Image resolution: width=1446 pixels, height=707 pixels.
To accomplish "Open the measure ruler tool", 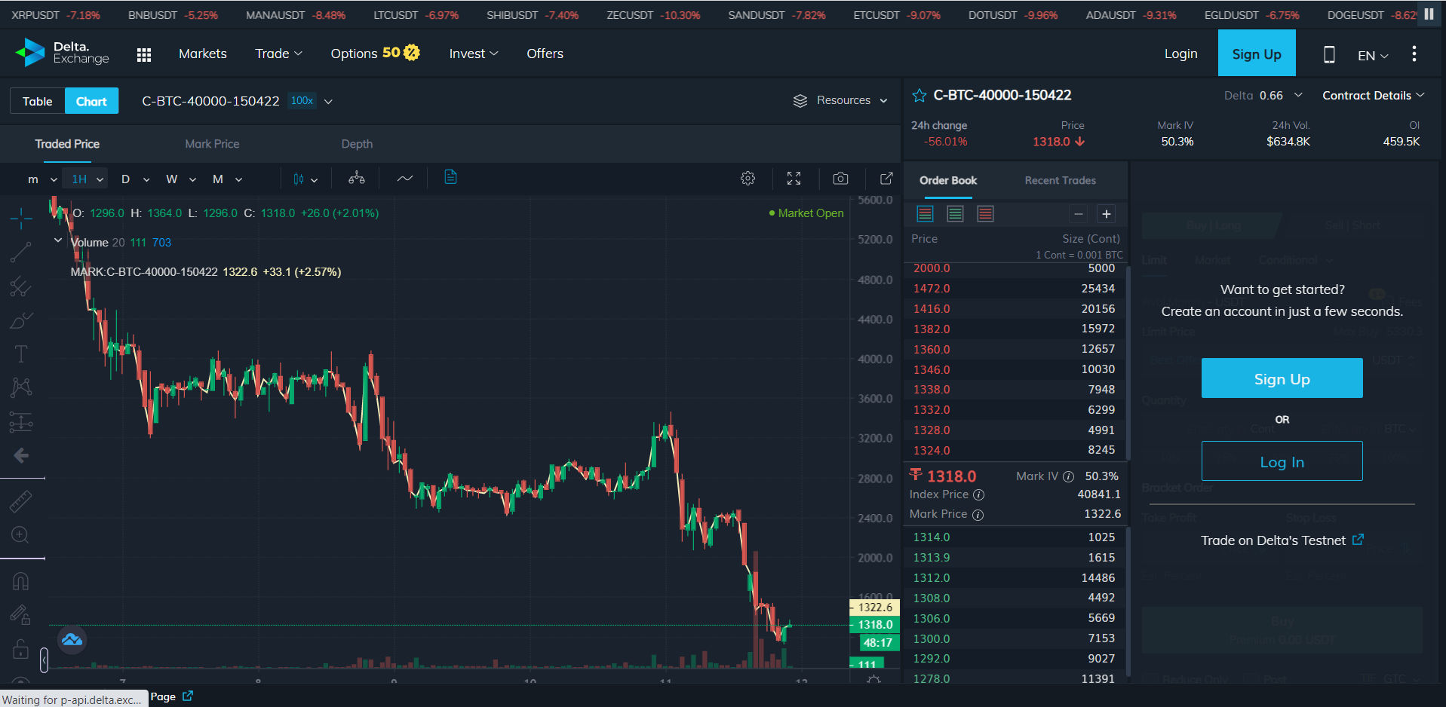I will point(20,500).
